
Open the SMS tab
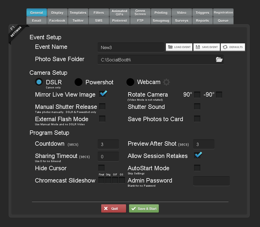[99, 20]
